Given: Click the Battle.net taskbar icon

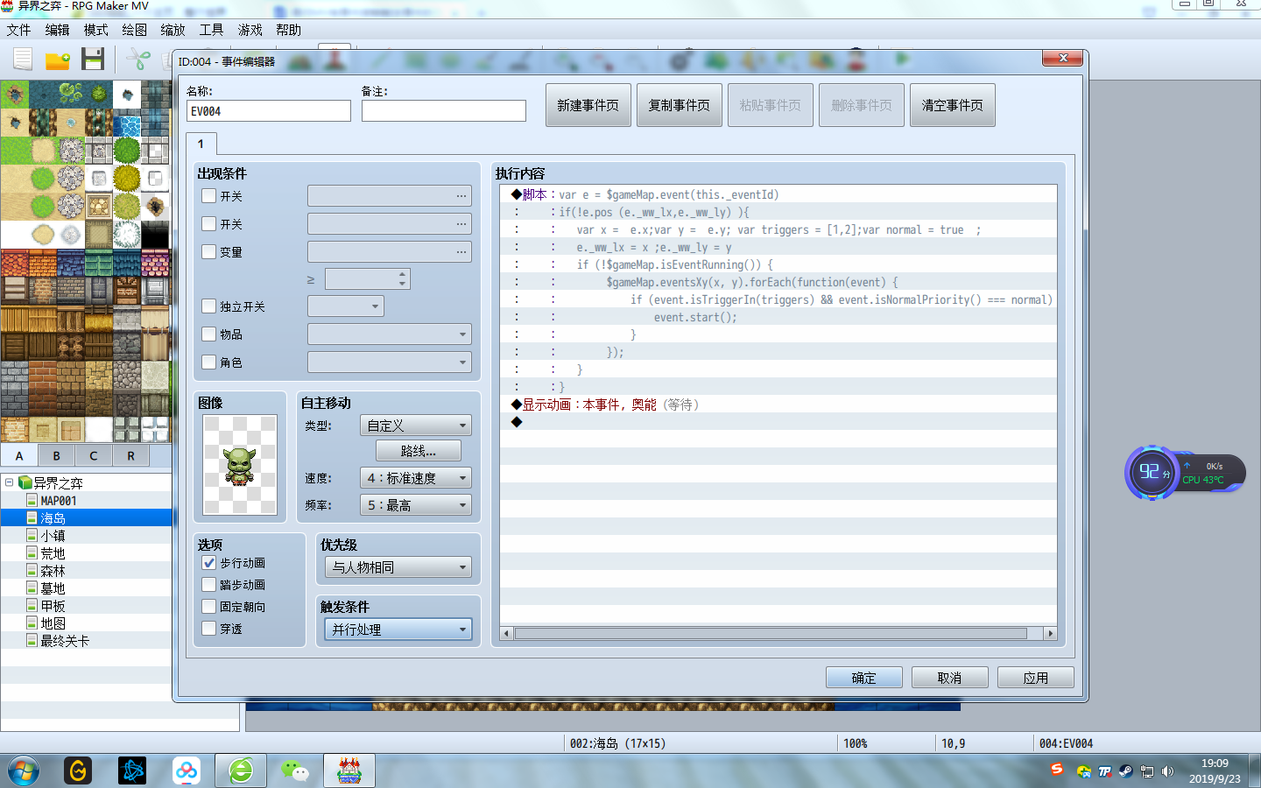Looking at the screenshot, I should [132, 770].
